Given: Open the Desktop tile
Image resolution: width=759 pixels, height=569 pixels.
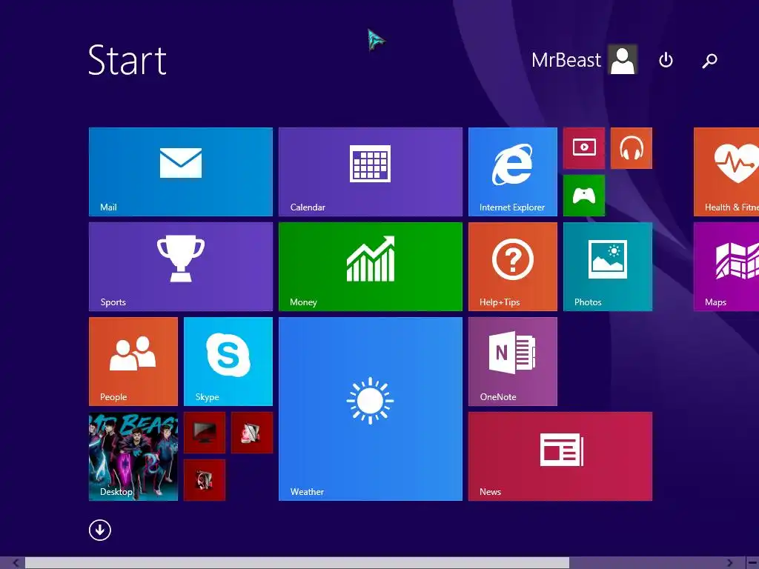Looking at the screenshot, I should click(x=133, y=456).
